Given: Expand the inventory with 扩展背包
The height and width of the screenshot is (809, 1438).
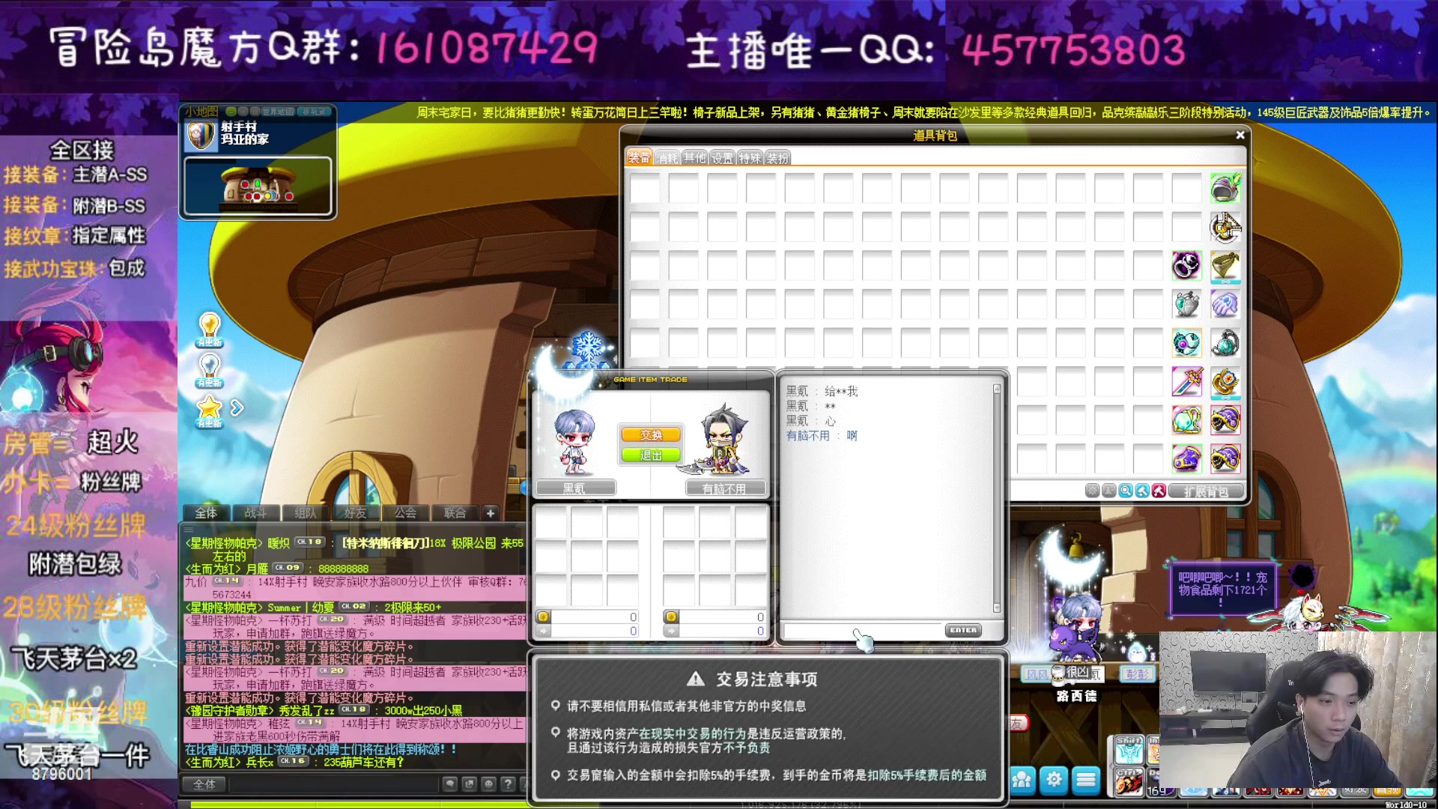Looking at the screenshot, I should click(x=1206, y=491).
